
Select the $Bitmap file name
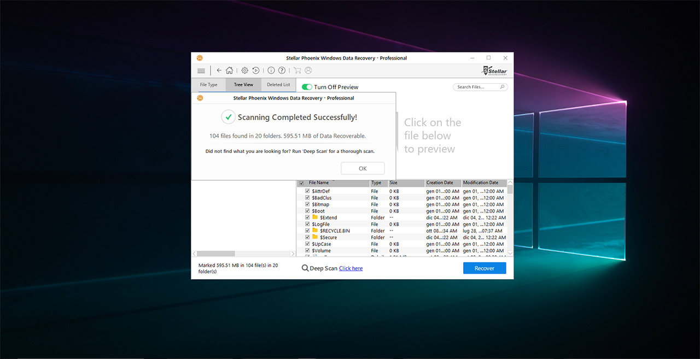(320, 204)
